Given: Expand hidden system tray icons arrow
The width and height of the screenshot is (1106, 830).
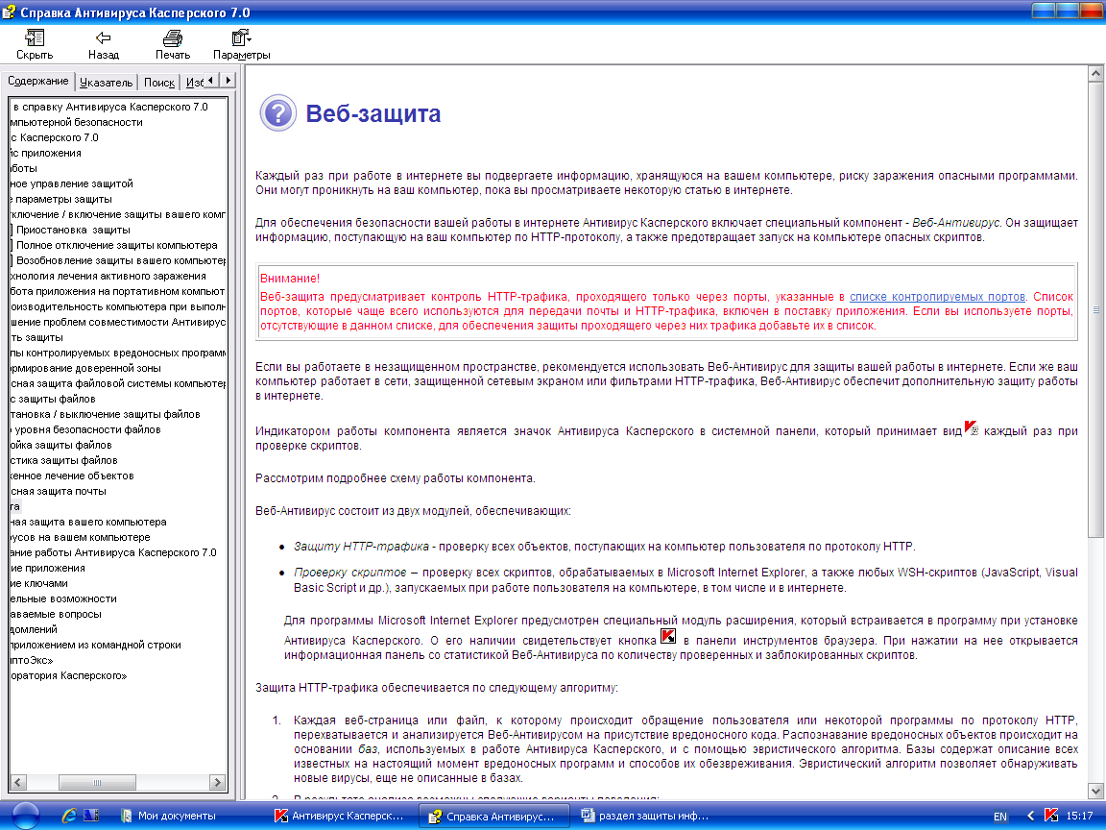Looking at the screenshot, I should (x=1030, y=816).
